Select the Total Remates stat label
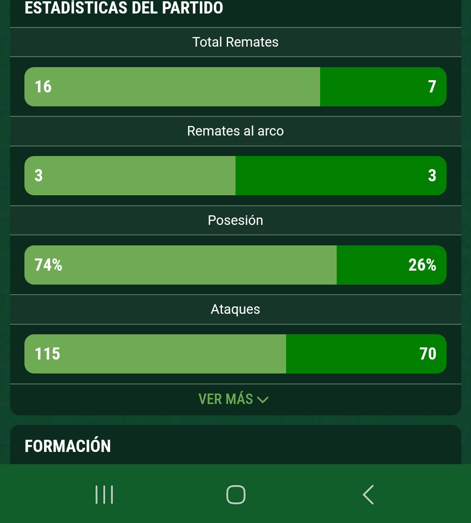The image size is (471, 523). 235,42
